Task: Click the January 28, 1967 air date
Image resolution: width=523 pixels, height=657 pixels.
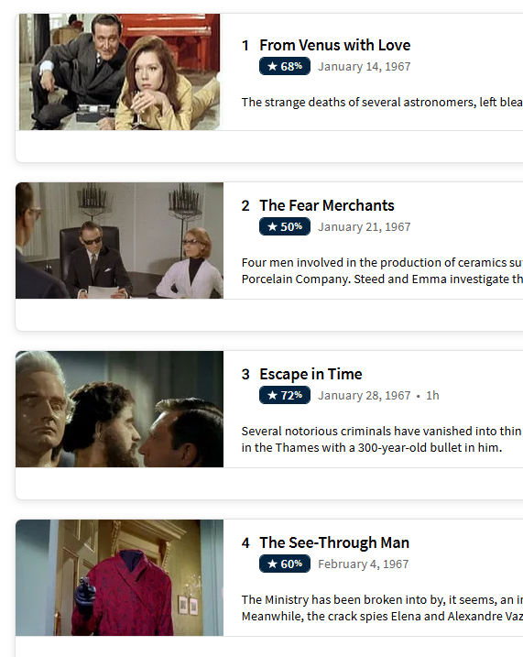Action: [x=365, y=396]
